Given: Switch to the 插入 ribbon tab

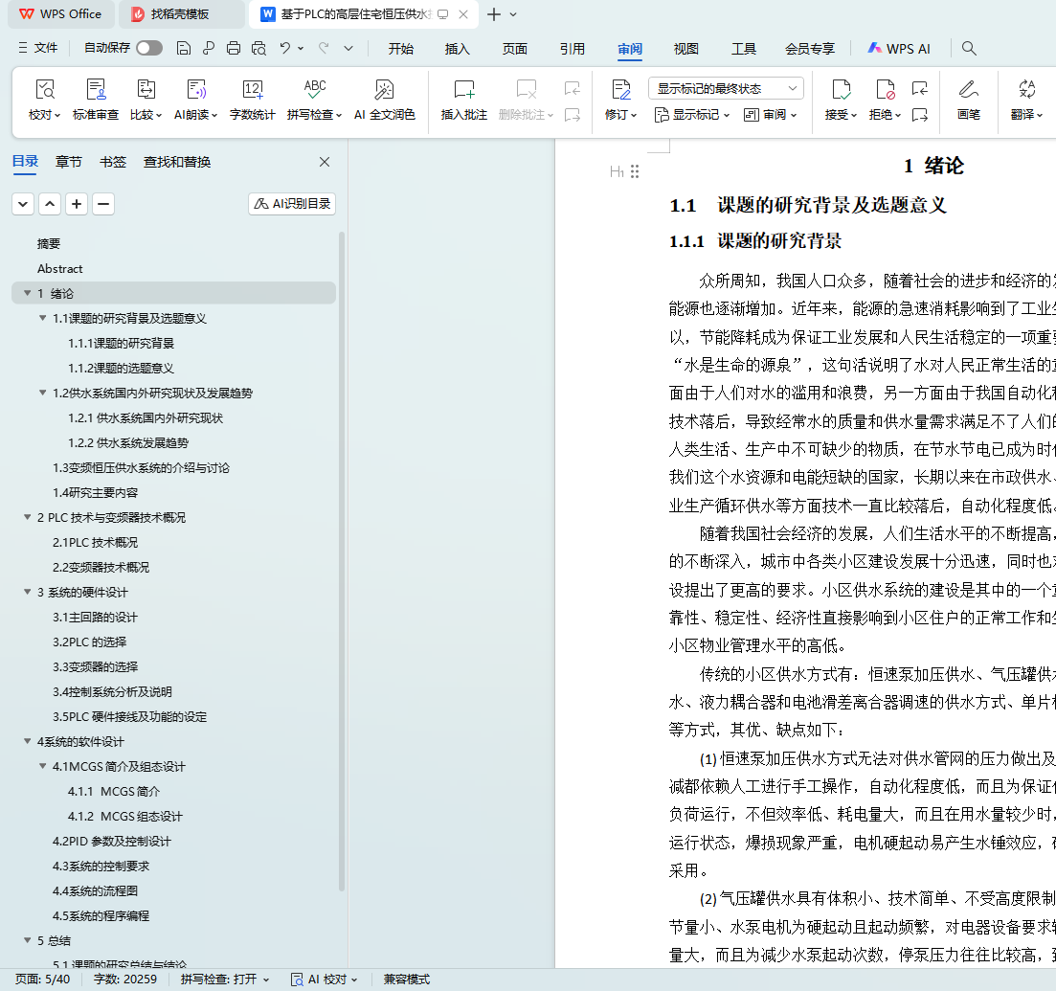Looking at the screenshot, I should 458,49.
